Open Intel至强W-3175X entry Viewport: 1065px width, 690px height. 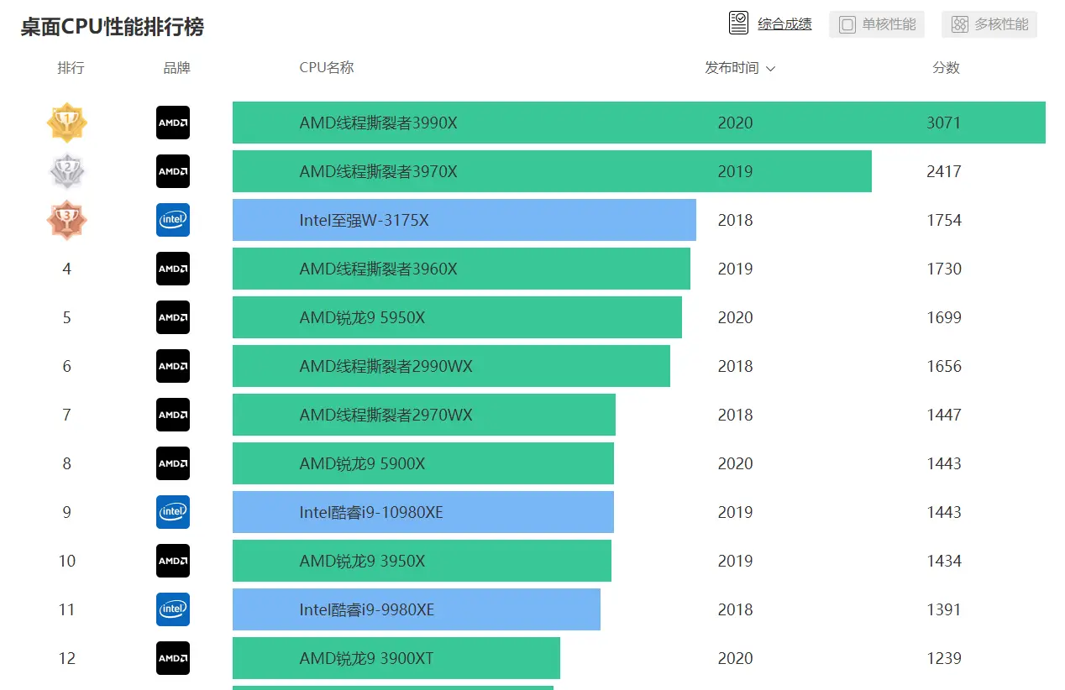point(464,220)
